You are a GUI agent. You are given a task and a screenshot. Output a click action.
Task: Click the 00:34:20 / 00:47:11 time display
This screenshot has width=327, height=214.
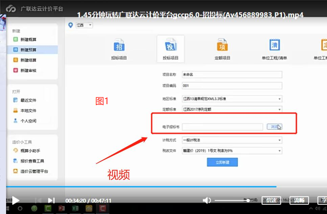[88, 201]
